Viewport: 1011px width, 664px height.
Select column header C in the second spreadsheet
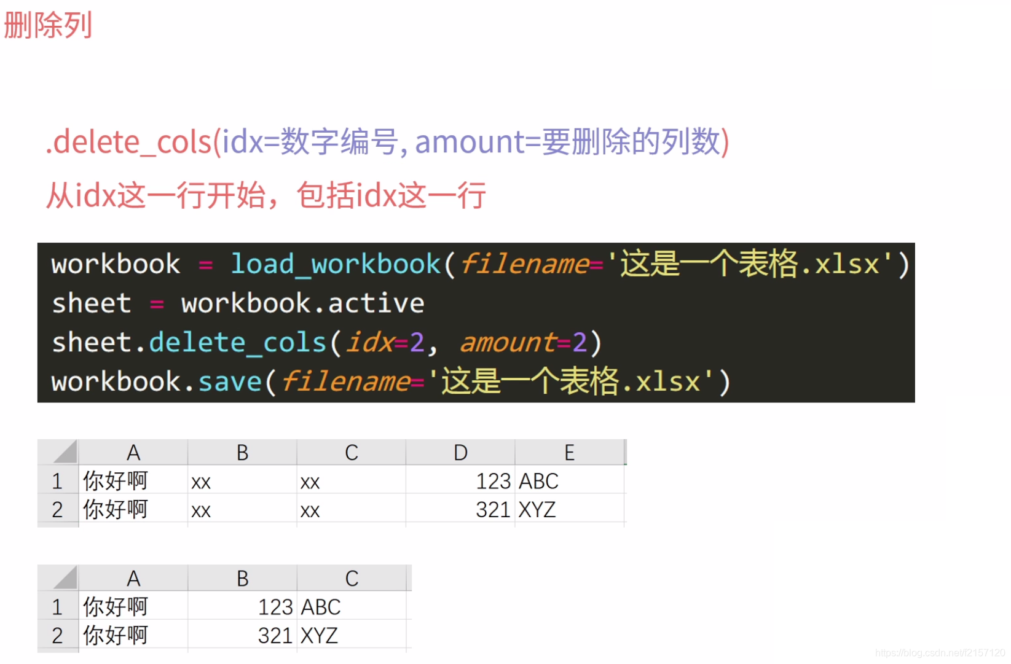coord(351,577)
